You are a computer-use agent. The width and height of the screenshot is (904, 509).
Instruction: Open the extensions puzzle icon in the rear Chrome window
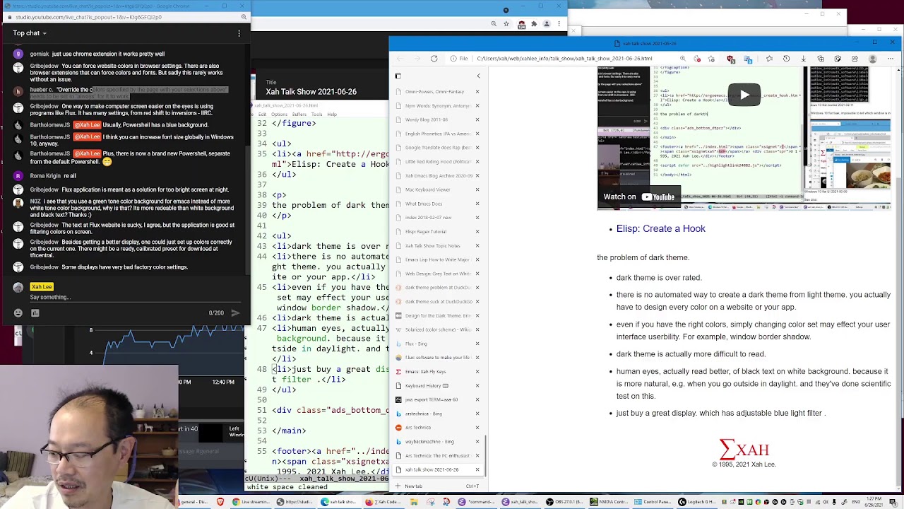coord(534,24)
